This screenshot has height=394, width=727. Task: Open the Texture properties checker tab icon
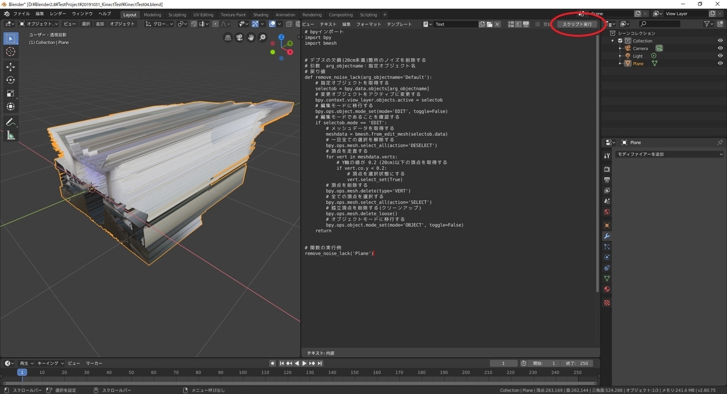[x=606, y=302]
